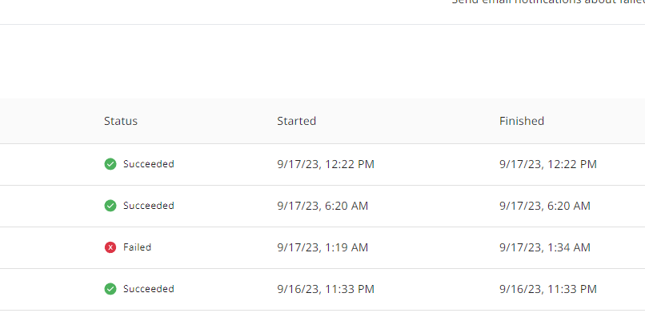Image resolution: width=645 pixels, height=317 pixels.
Task: Click the green checkmark icon for 6:20 AM run
Action: 110,206
